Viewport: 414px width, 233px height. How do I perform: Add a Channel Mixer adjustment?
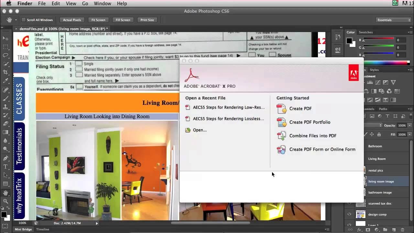[x=389, y=91]
